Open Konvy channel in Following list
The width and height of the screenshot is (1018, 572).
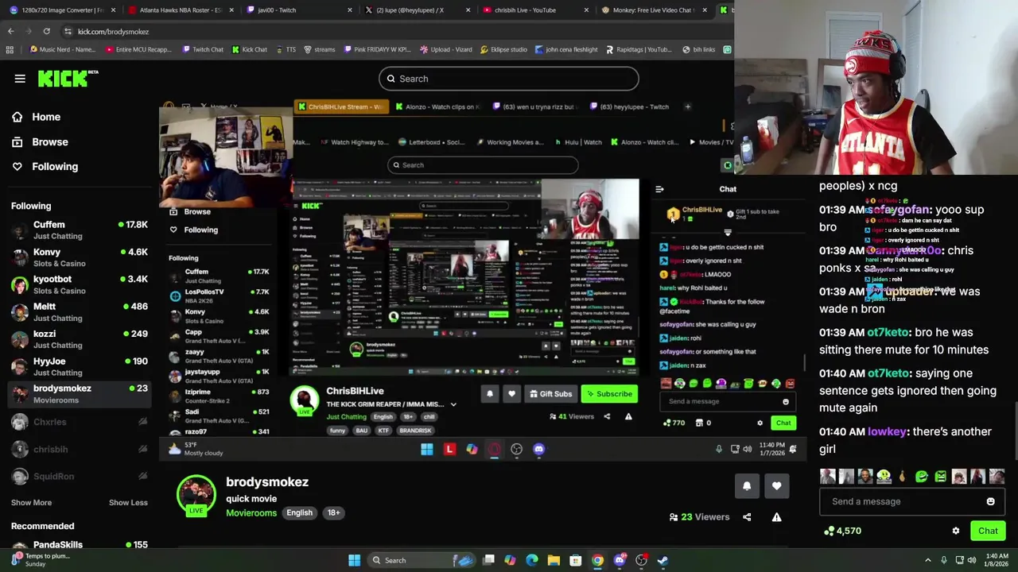(80, 257)
